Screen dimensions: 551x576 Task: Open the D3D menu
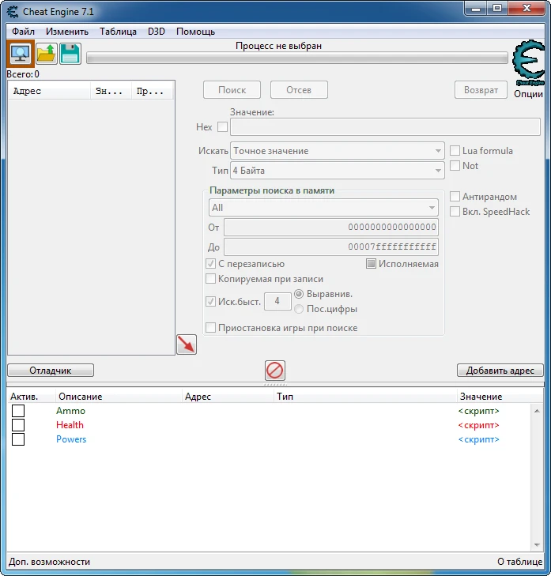157,32
